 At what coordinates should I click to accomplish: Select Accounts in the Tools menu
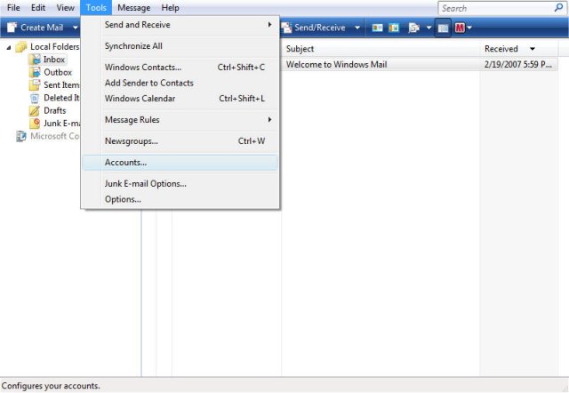180,163
